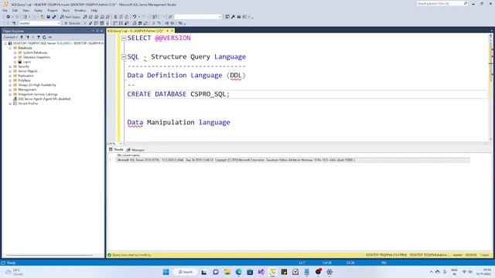This screenshot has width=495, height=278.
Task: Click the Save disk icon
Action: tap(48, 17)
